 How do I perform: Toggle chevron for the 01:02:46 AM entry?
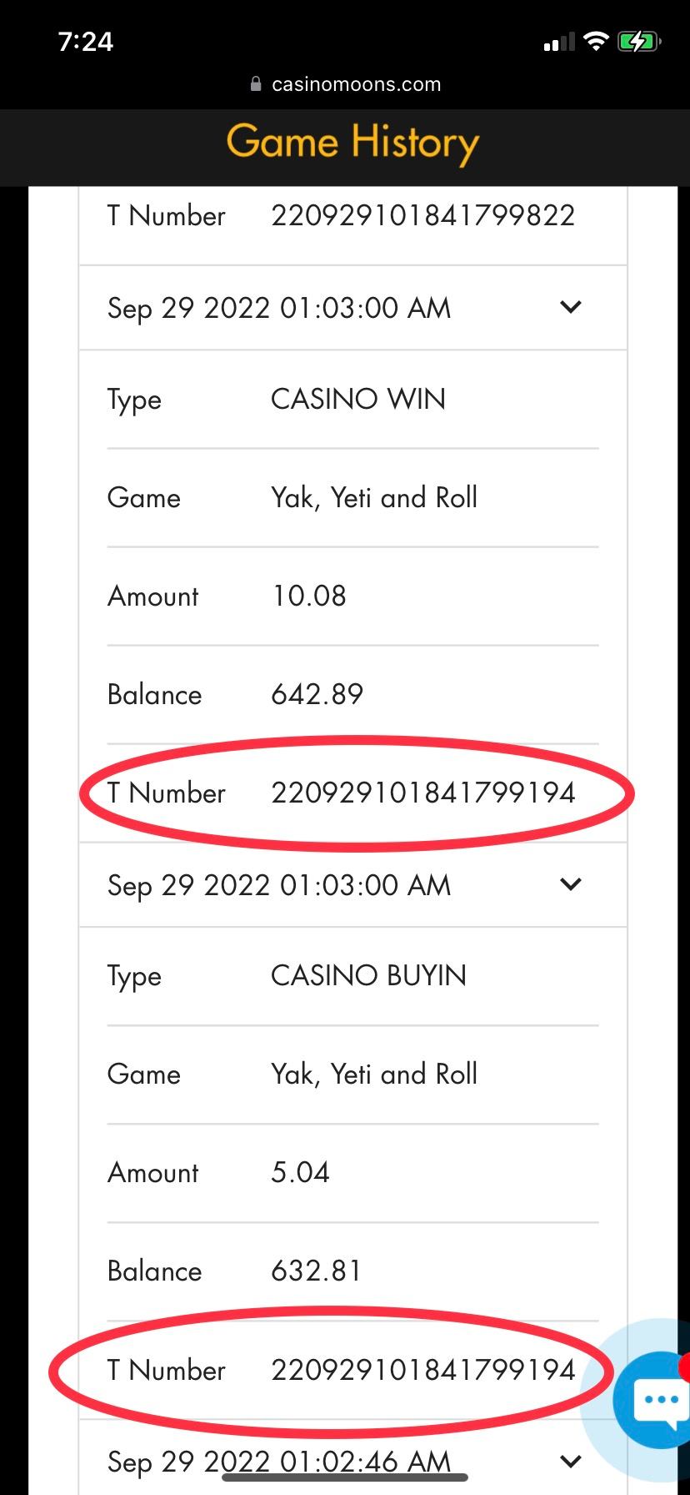(x=571, y=1461)
